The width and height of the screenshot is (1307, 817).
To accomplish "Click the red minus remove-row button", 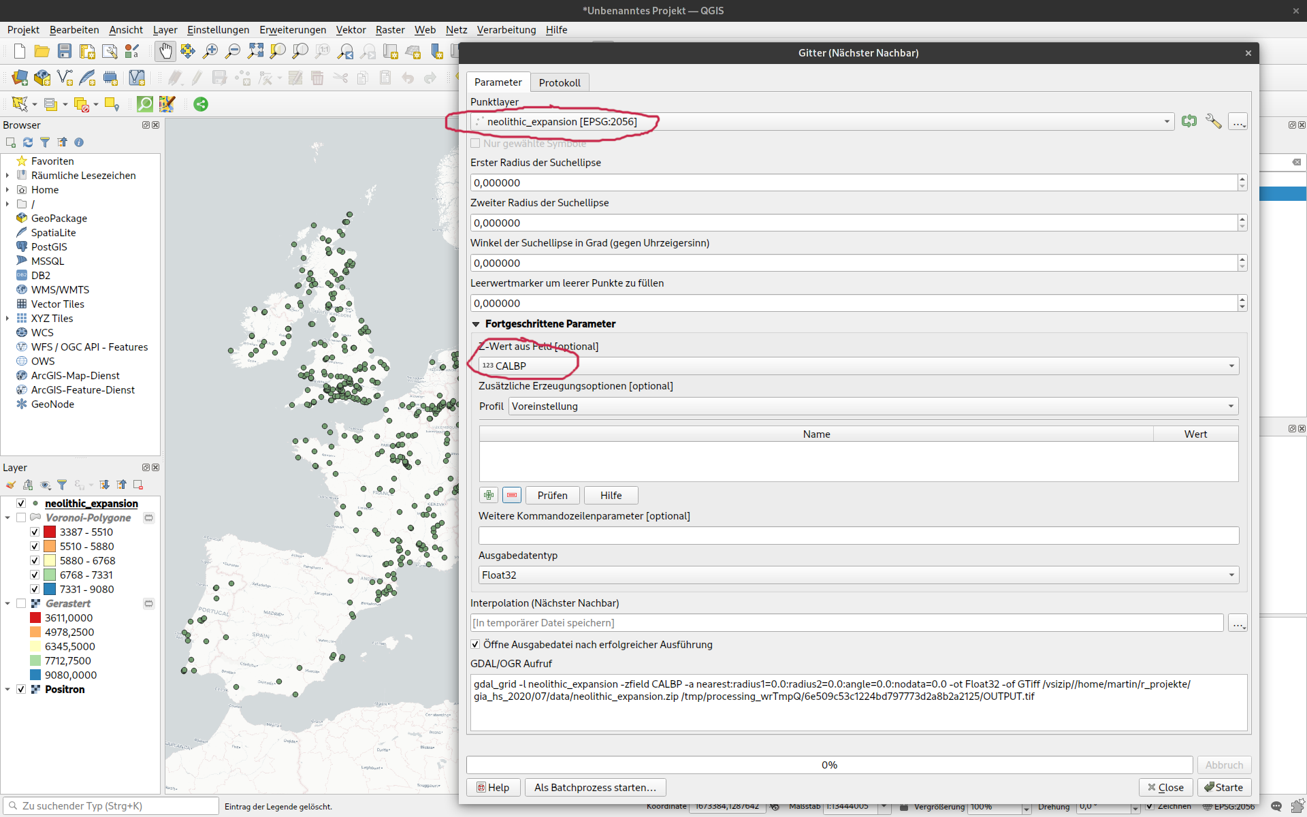I will 512,495.
